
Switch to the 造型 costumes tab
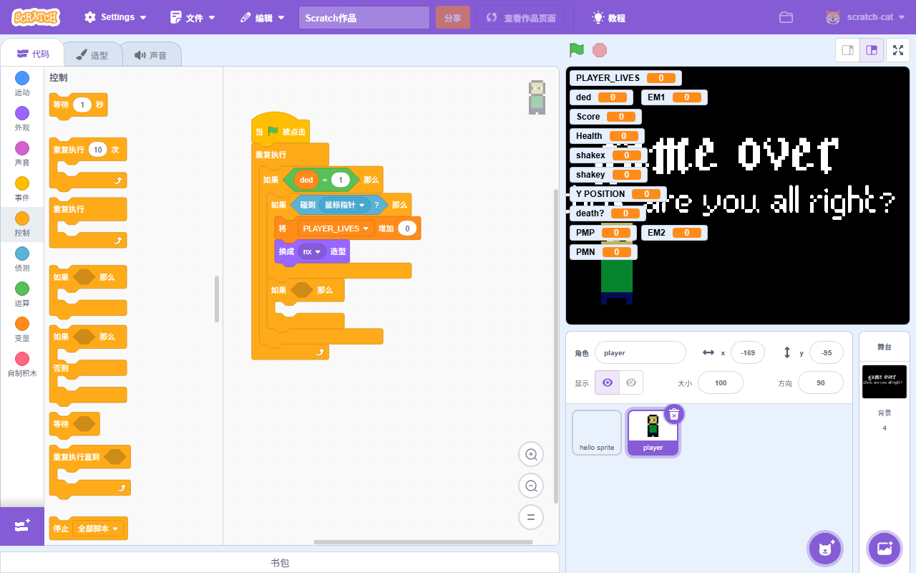tap(92, 55)
